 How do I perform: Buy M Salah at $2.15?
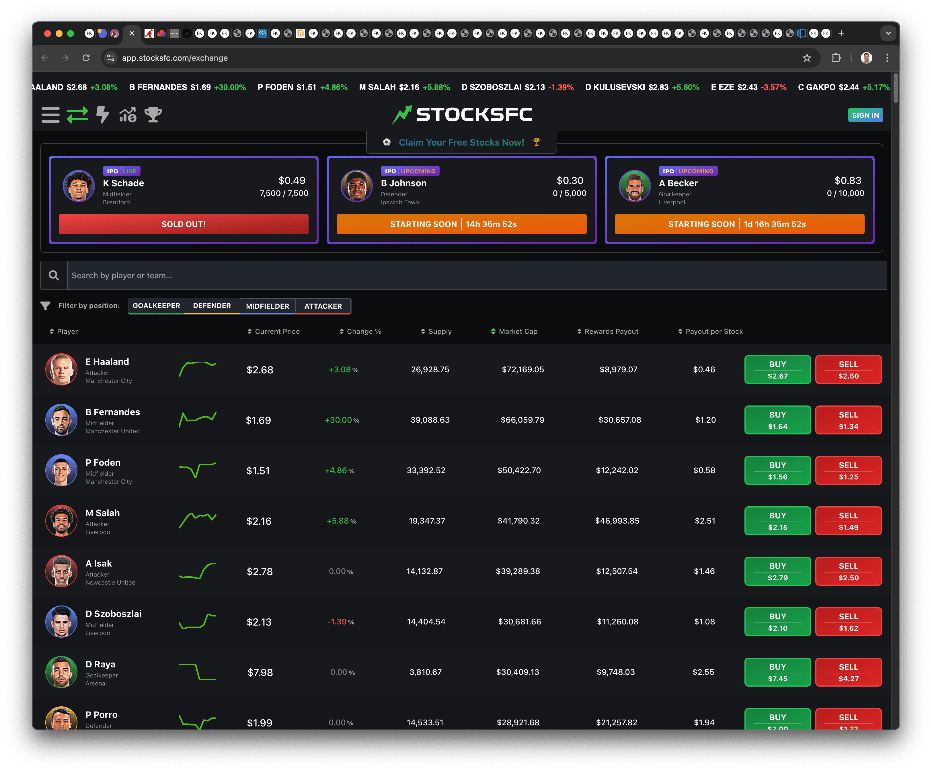(x=777, y=521)
